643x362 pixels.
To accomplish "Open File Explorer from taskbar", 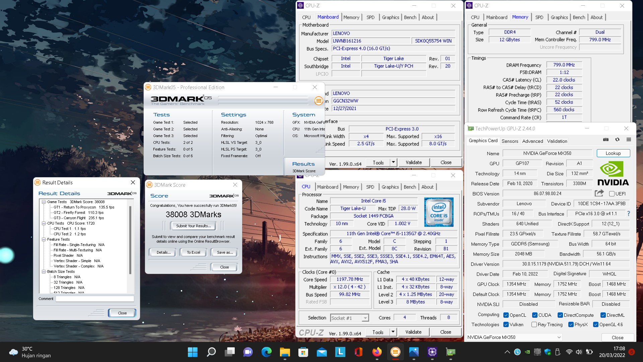I will pos(285,352).
